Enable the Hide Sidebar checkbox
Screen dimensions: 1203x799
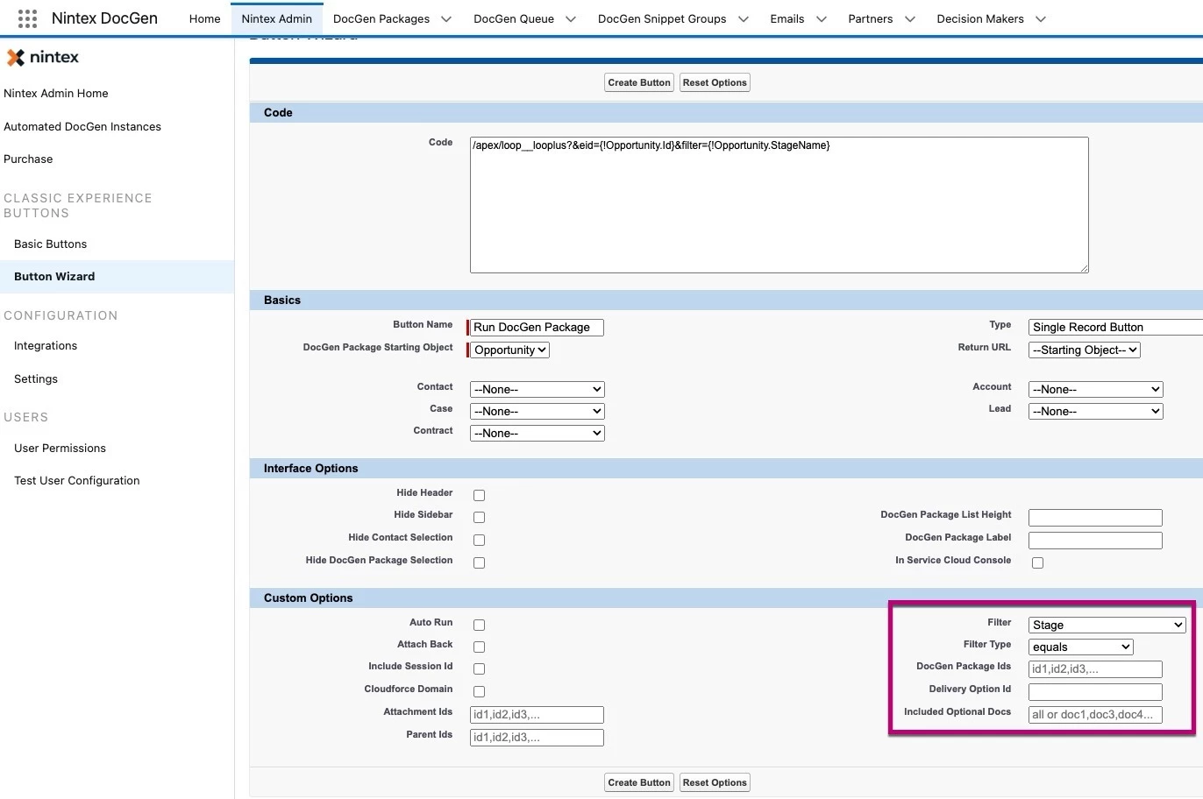point(479,517)
